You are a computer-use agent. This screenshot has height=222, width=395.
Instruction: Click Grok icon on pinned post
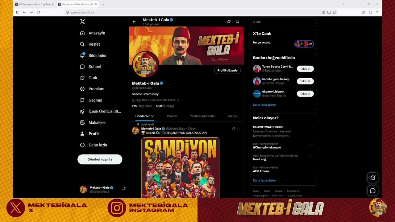click(x=234, y=129)
